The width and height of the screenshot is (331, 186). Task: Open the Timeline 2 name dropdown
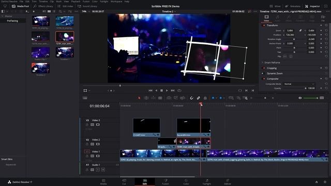(x=169, y=11)
